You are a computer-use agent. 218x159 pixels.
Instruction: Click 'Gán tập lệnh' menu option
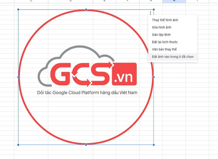point(161,35)
